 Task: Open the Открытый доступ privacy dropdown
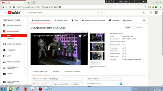tap(104, 79)
